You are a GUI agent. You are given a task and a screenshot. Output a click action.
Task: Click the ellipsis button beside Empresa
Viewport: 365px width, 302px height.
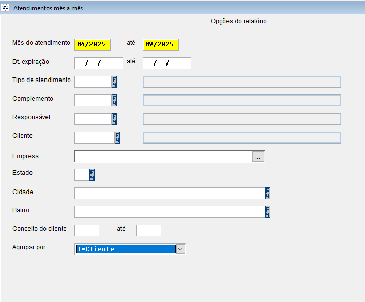coord(258,156)
